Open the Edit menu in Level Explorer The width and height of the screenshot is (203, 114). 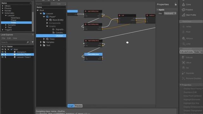pos(9,38)
